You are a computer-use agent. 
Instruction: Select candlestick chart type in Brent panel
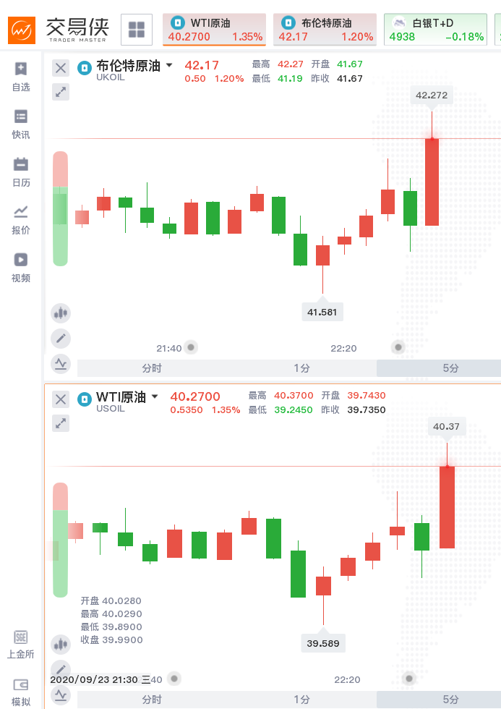pyautogui.click(x=61, y=313)
